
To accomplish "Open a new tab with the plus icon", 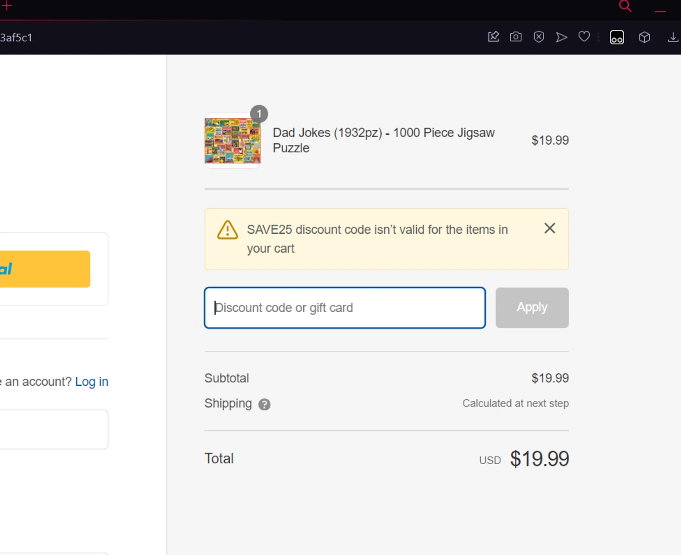I will 7,6.
